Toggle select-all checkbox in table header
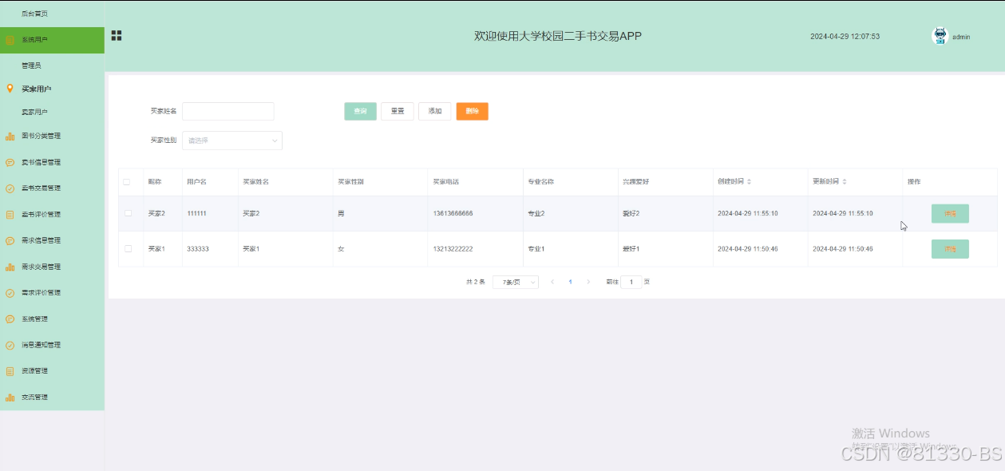1005x471 pixels. [127, 182]
